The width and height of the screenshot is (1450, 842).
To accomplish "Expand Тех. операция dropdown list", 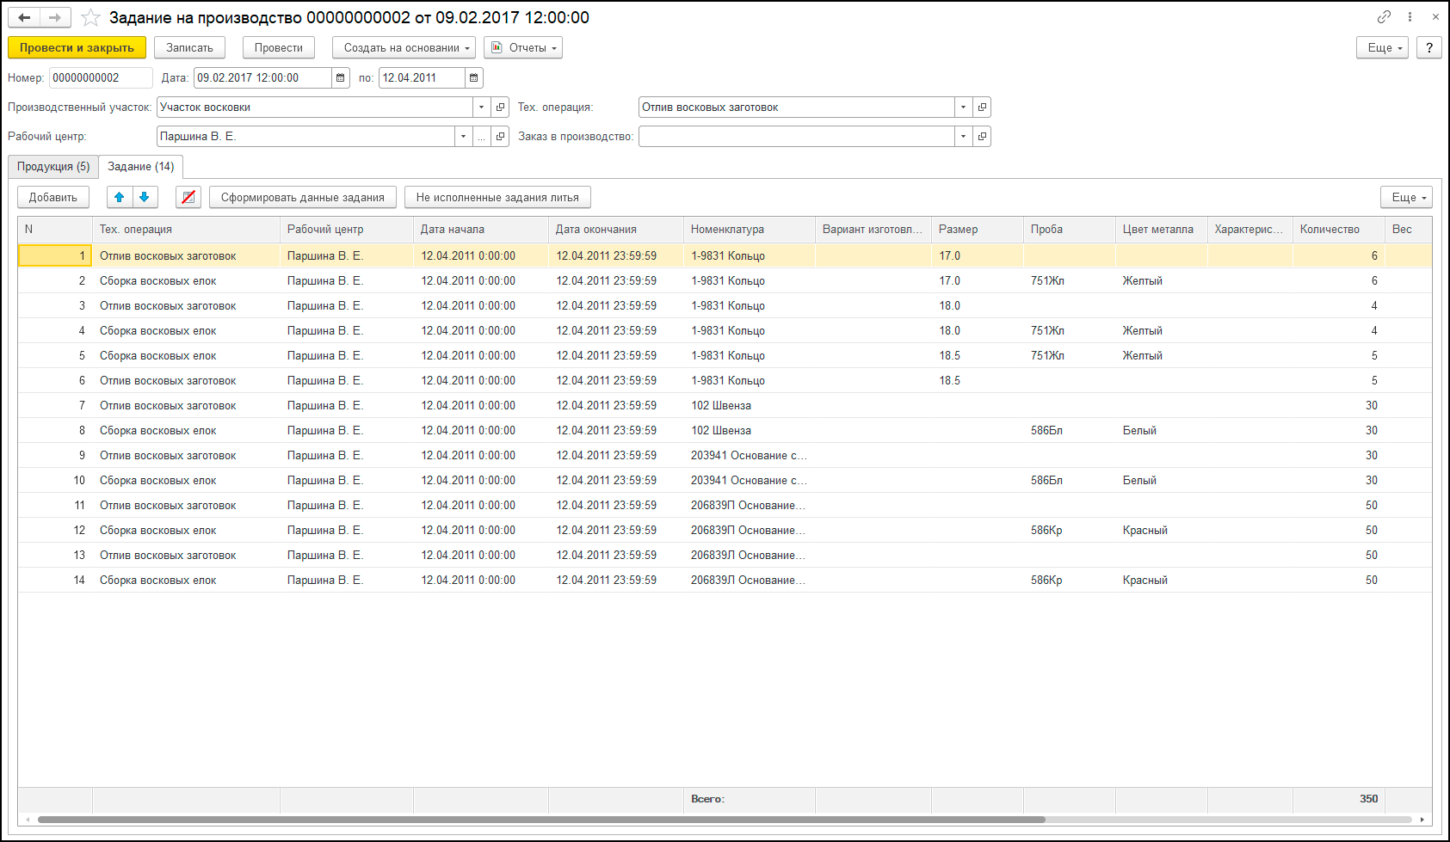I will click(x=964, y=108).
